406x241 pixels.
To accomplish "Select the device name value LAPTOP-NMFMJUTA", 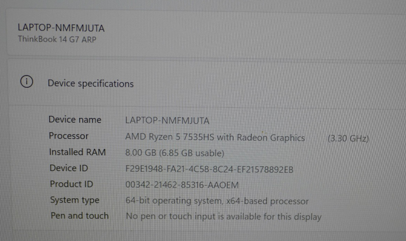I will pos(167,120).
